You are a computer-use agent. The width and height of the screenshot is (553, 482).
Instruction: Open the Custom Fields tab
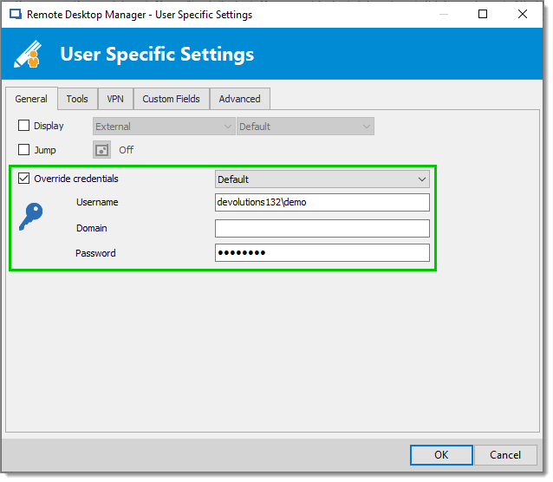coord(172,99)
